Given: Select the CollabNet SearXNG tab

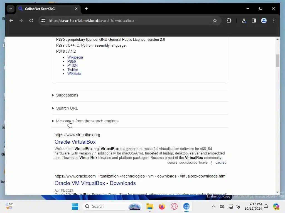Looking at the screenshot, I should point(48,9).
